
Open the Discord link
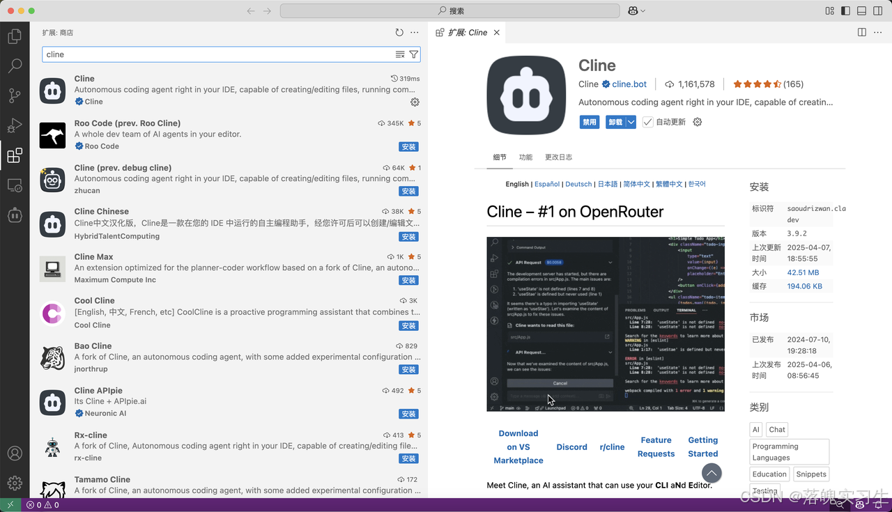tap(571, 447)
